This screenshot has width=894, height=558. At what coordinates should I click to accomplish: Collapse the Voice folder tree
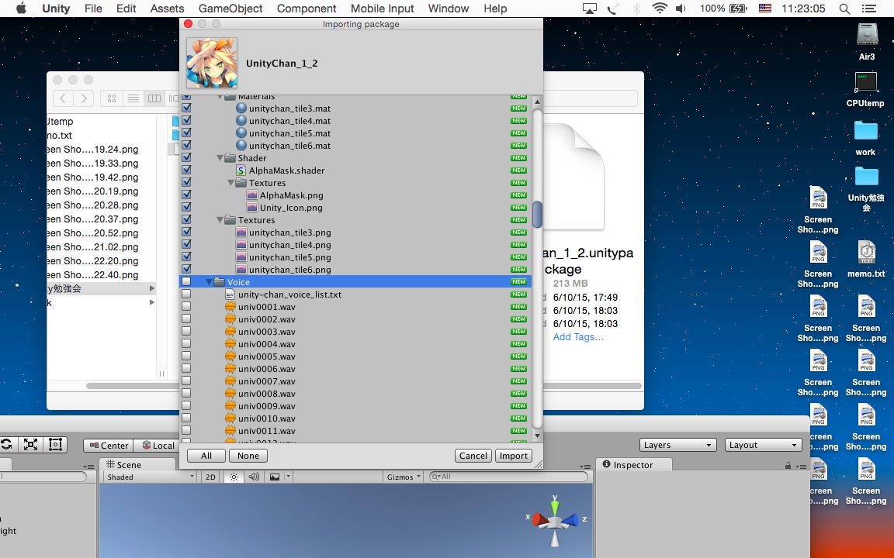(209, 282)
